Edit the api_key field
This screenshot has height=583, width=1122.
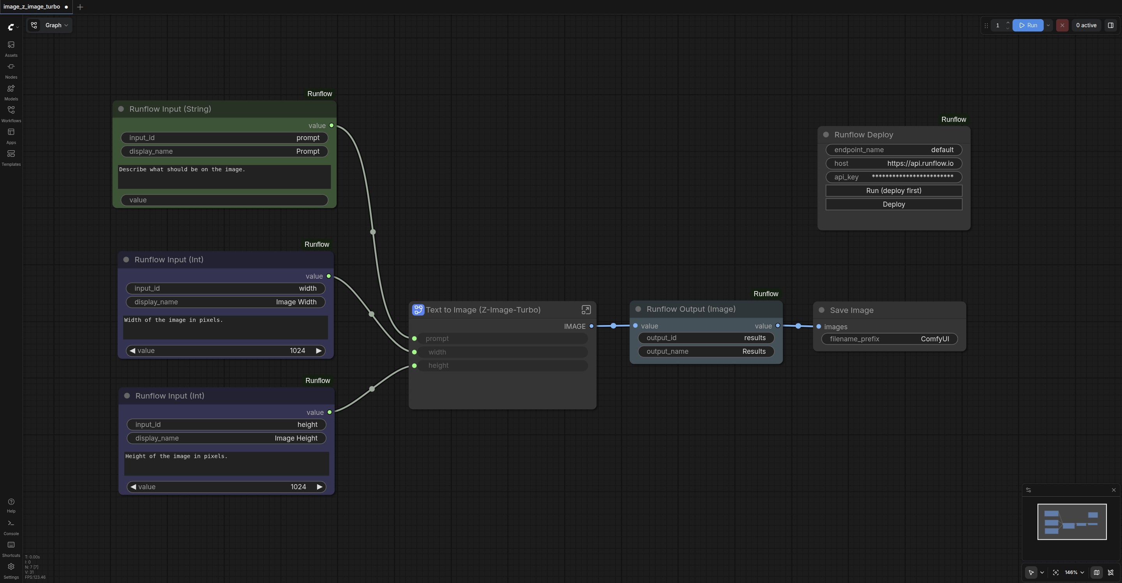coord(894,177)
